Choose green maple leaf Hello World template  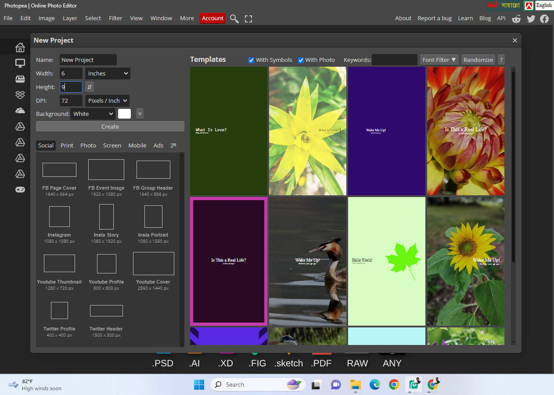(x=387, y=261)
